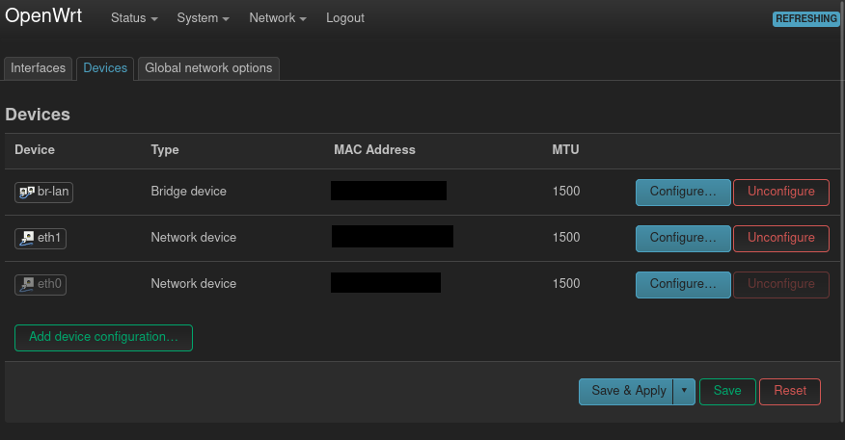
Task: Click the Devices section heading
Action: (38, 114)
